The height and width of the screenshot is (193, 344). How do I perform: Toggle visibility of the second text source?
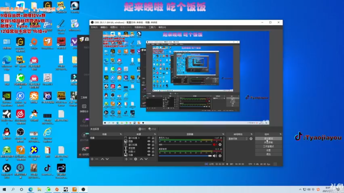pyautogui.click(x=149, y=151)
